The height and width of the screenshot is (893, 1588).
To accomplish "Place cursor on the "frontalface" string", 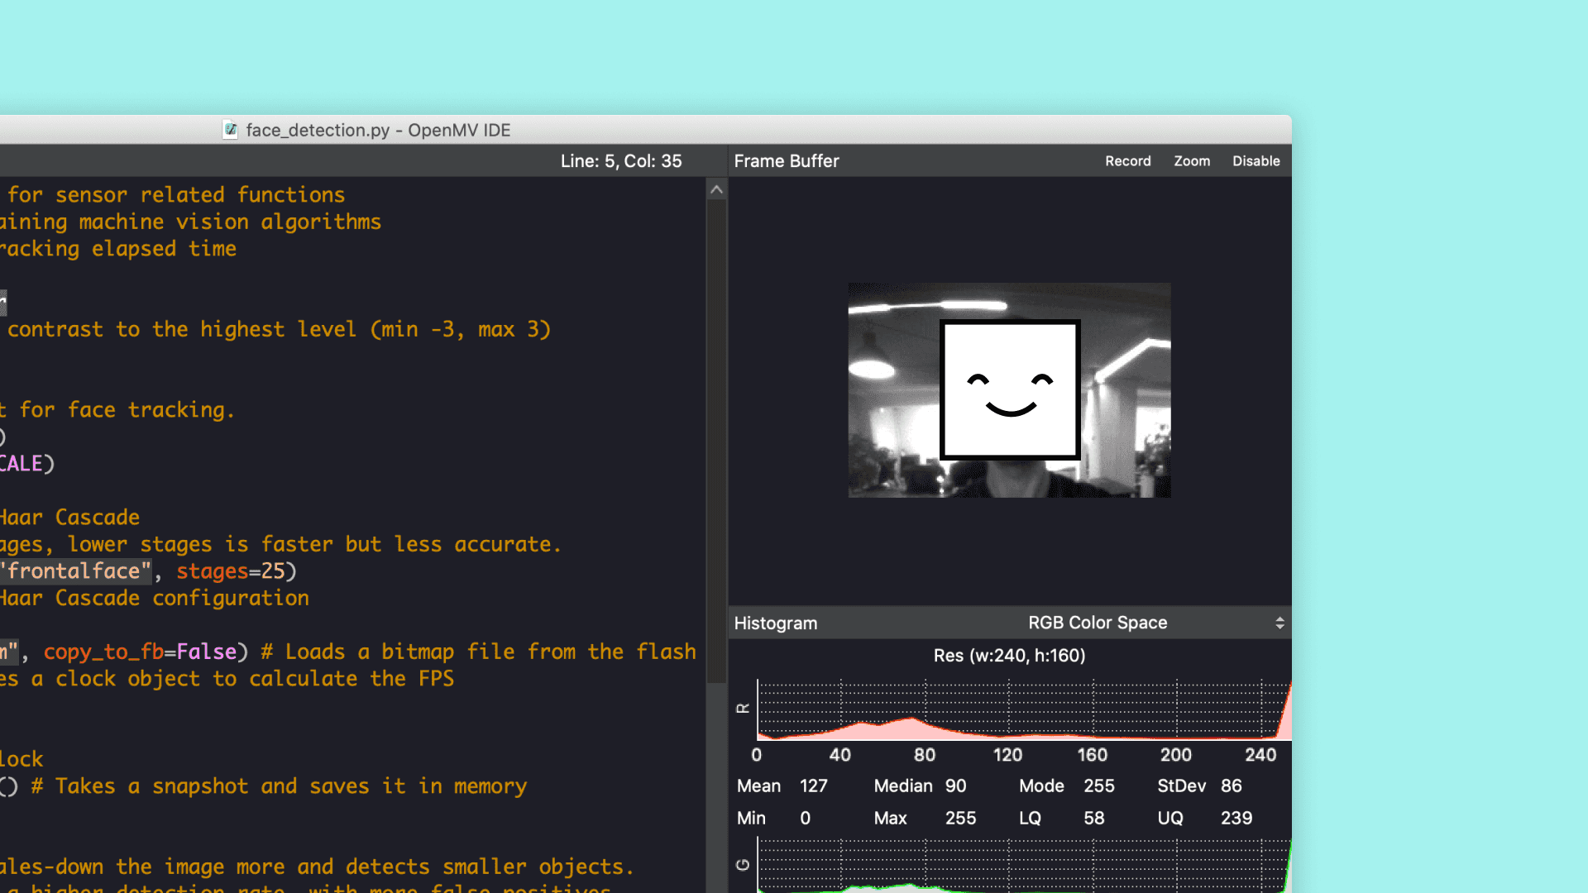I will tap(76, 571).
